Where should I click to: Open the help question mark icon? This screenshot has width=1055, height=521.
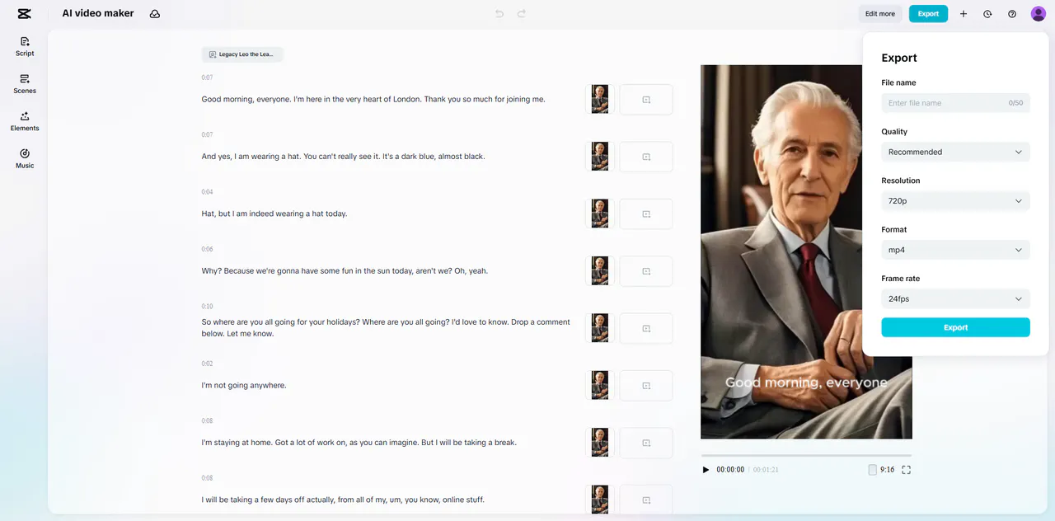click(x=1012, y=14)
